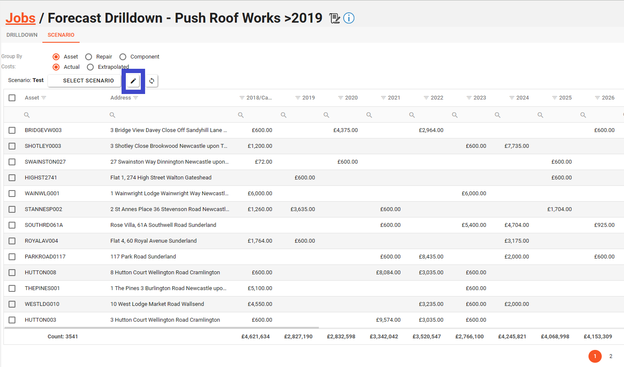This screenshot has width=624, height=367.
Task: Follow the Jobs breadcrumb link
Action: click(21, 18)
